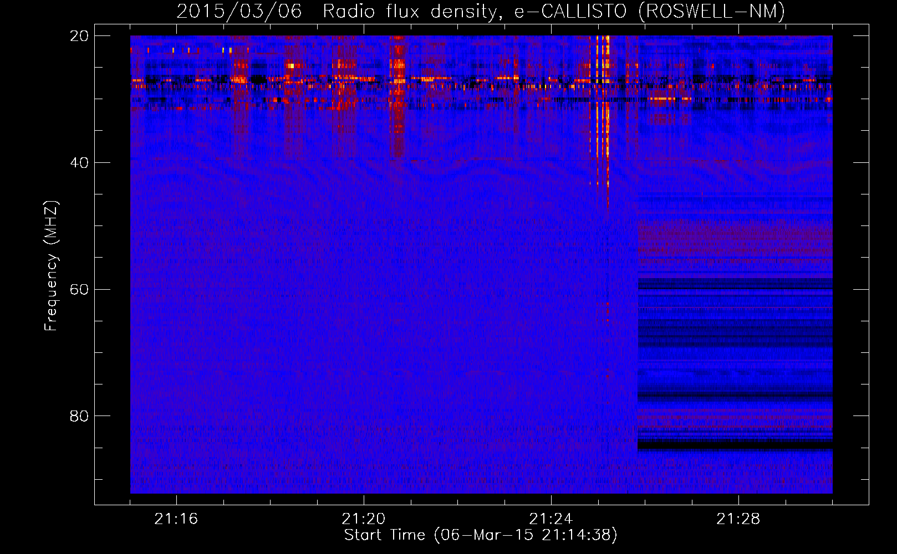This screenshot has width=897, height=554.
Task: Click the "Frequency (MHZ)" axis label
Action: click(x=51, y=266)
